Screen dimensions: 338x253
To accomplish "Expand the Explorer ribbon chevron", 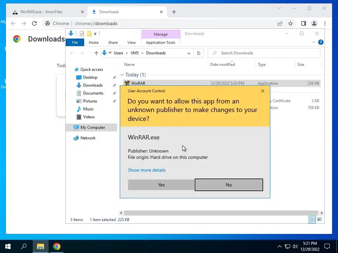I will click(x=314, y=42).
